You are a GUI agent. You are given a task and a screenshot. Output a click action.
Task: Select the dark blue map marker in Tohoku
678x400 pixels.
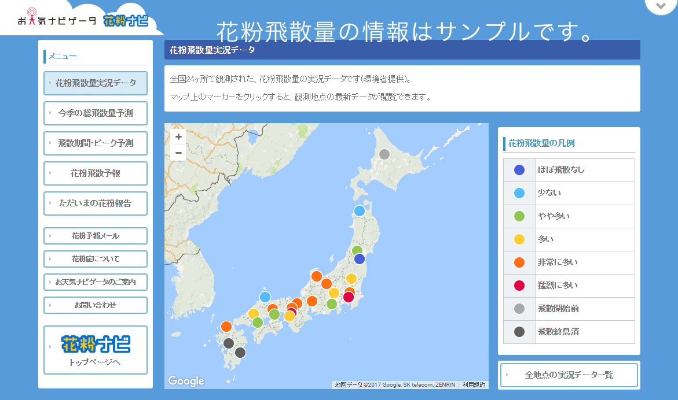click(x=360, y=259)
